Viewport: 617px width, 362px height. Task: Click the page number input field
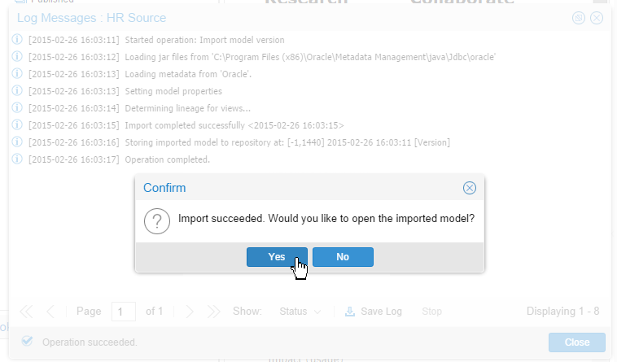pyautogui.click(x=124, y=312)
